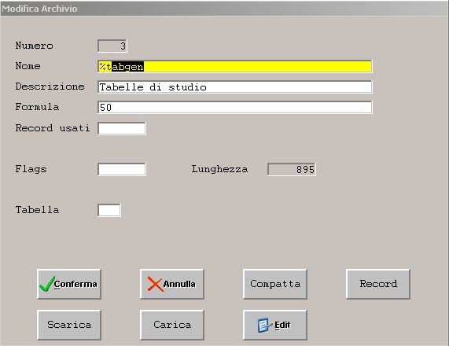Click the Formula field containing 50
449x346 pixels.
pyautogui.click(x=235, y=107)
